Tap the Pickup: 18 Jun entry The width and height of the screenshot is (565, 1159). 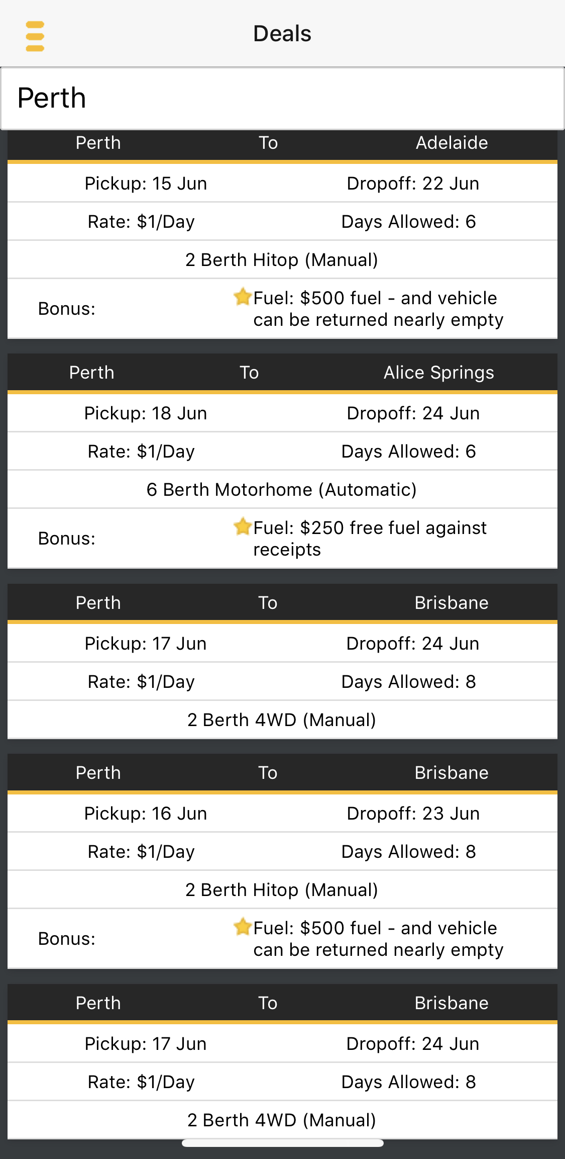tap(146, 413)
